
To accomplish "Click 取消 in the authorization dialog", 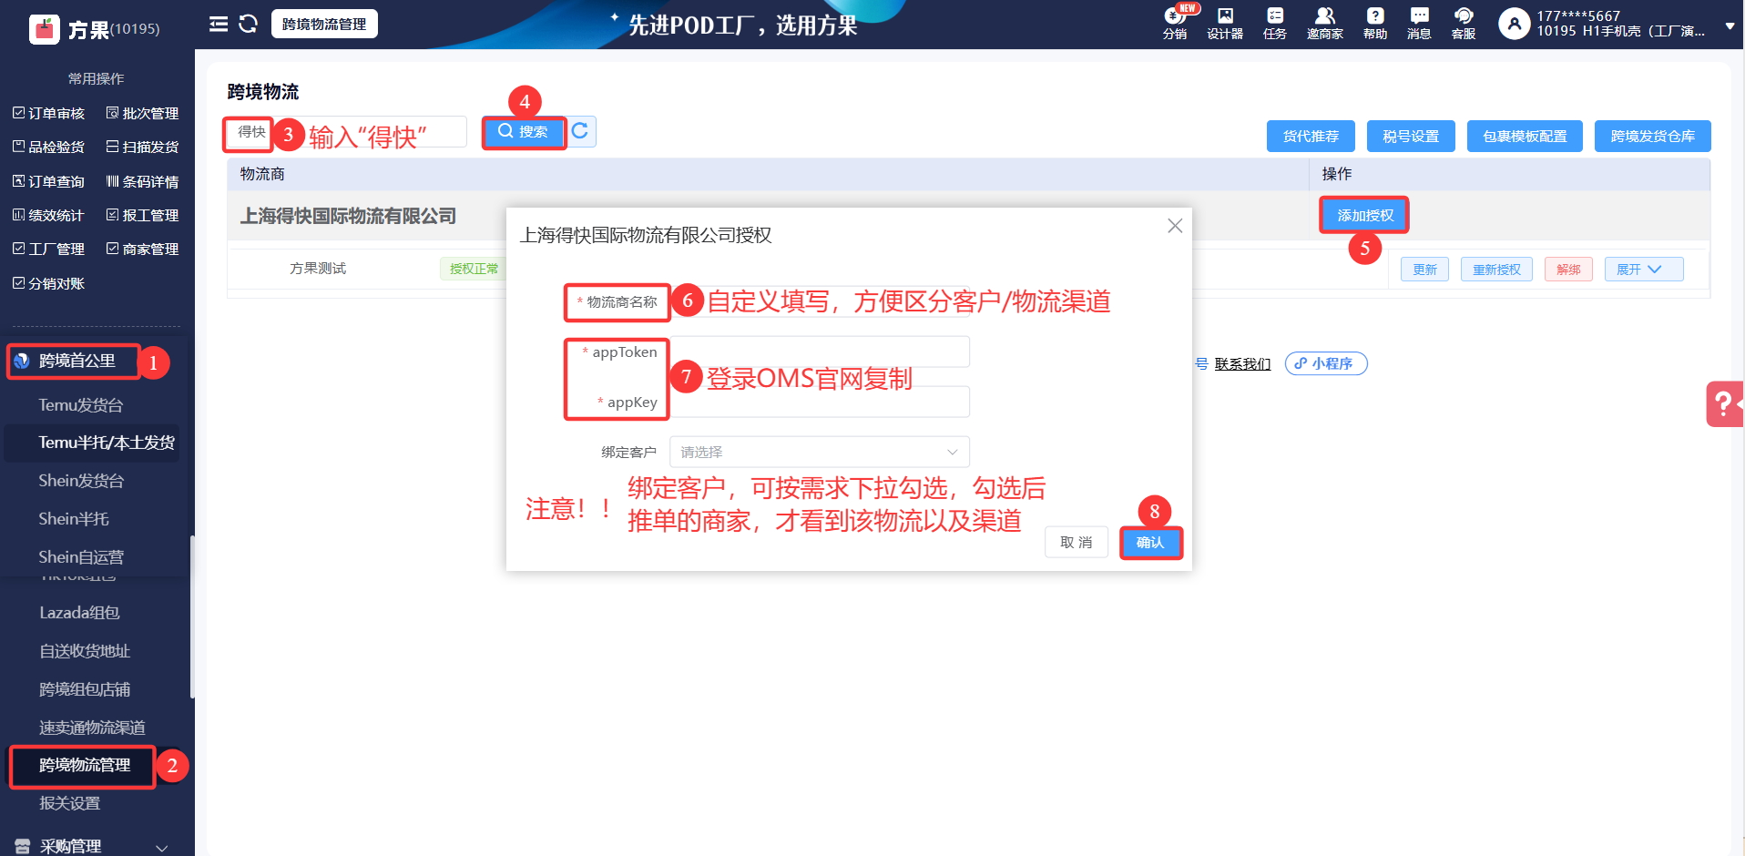I will pyautogui.click(x=1077, y=543).
